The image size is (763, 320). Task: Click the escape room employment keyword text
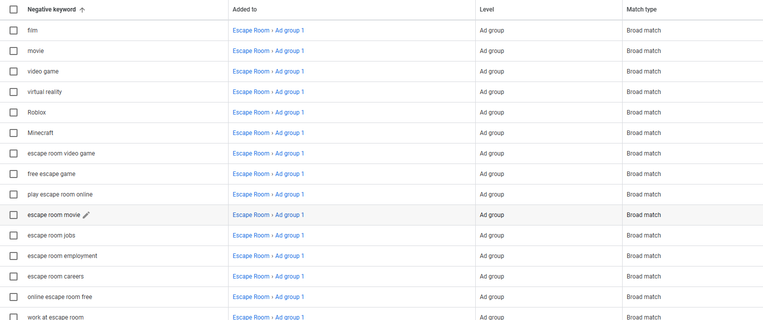pyautogui.click(x=62, y=256)
